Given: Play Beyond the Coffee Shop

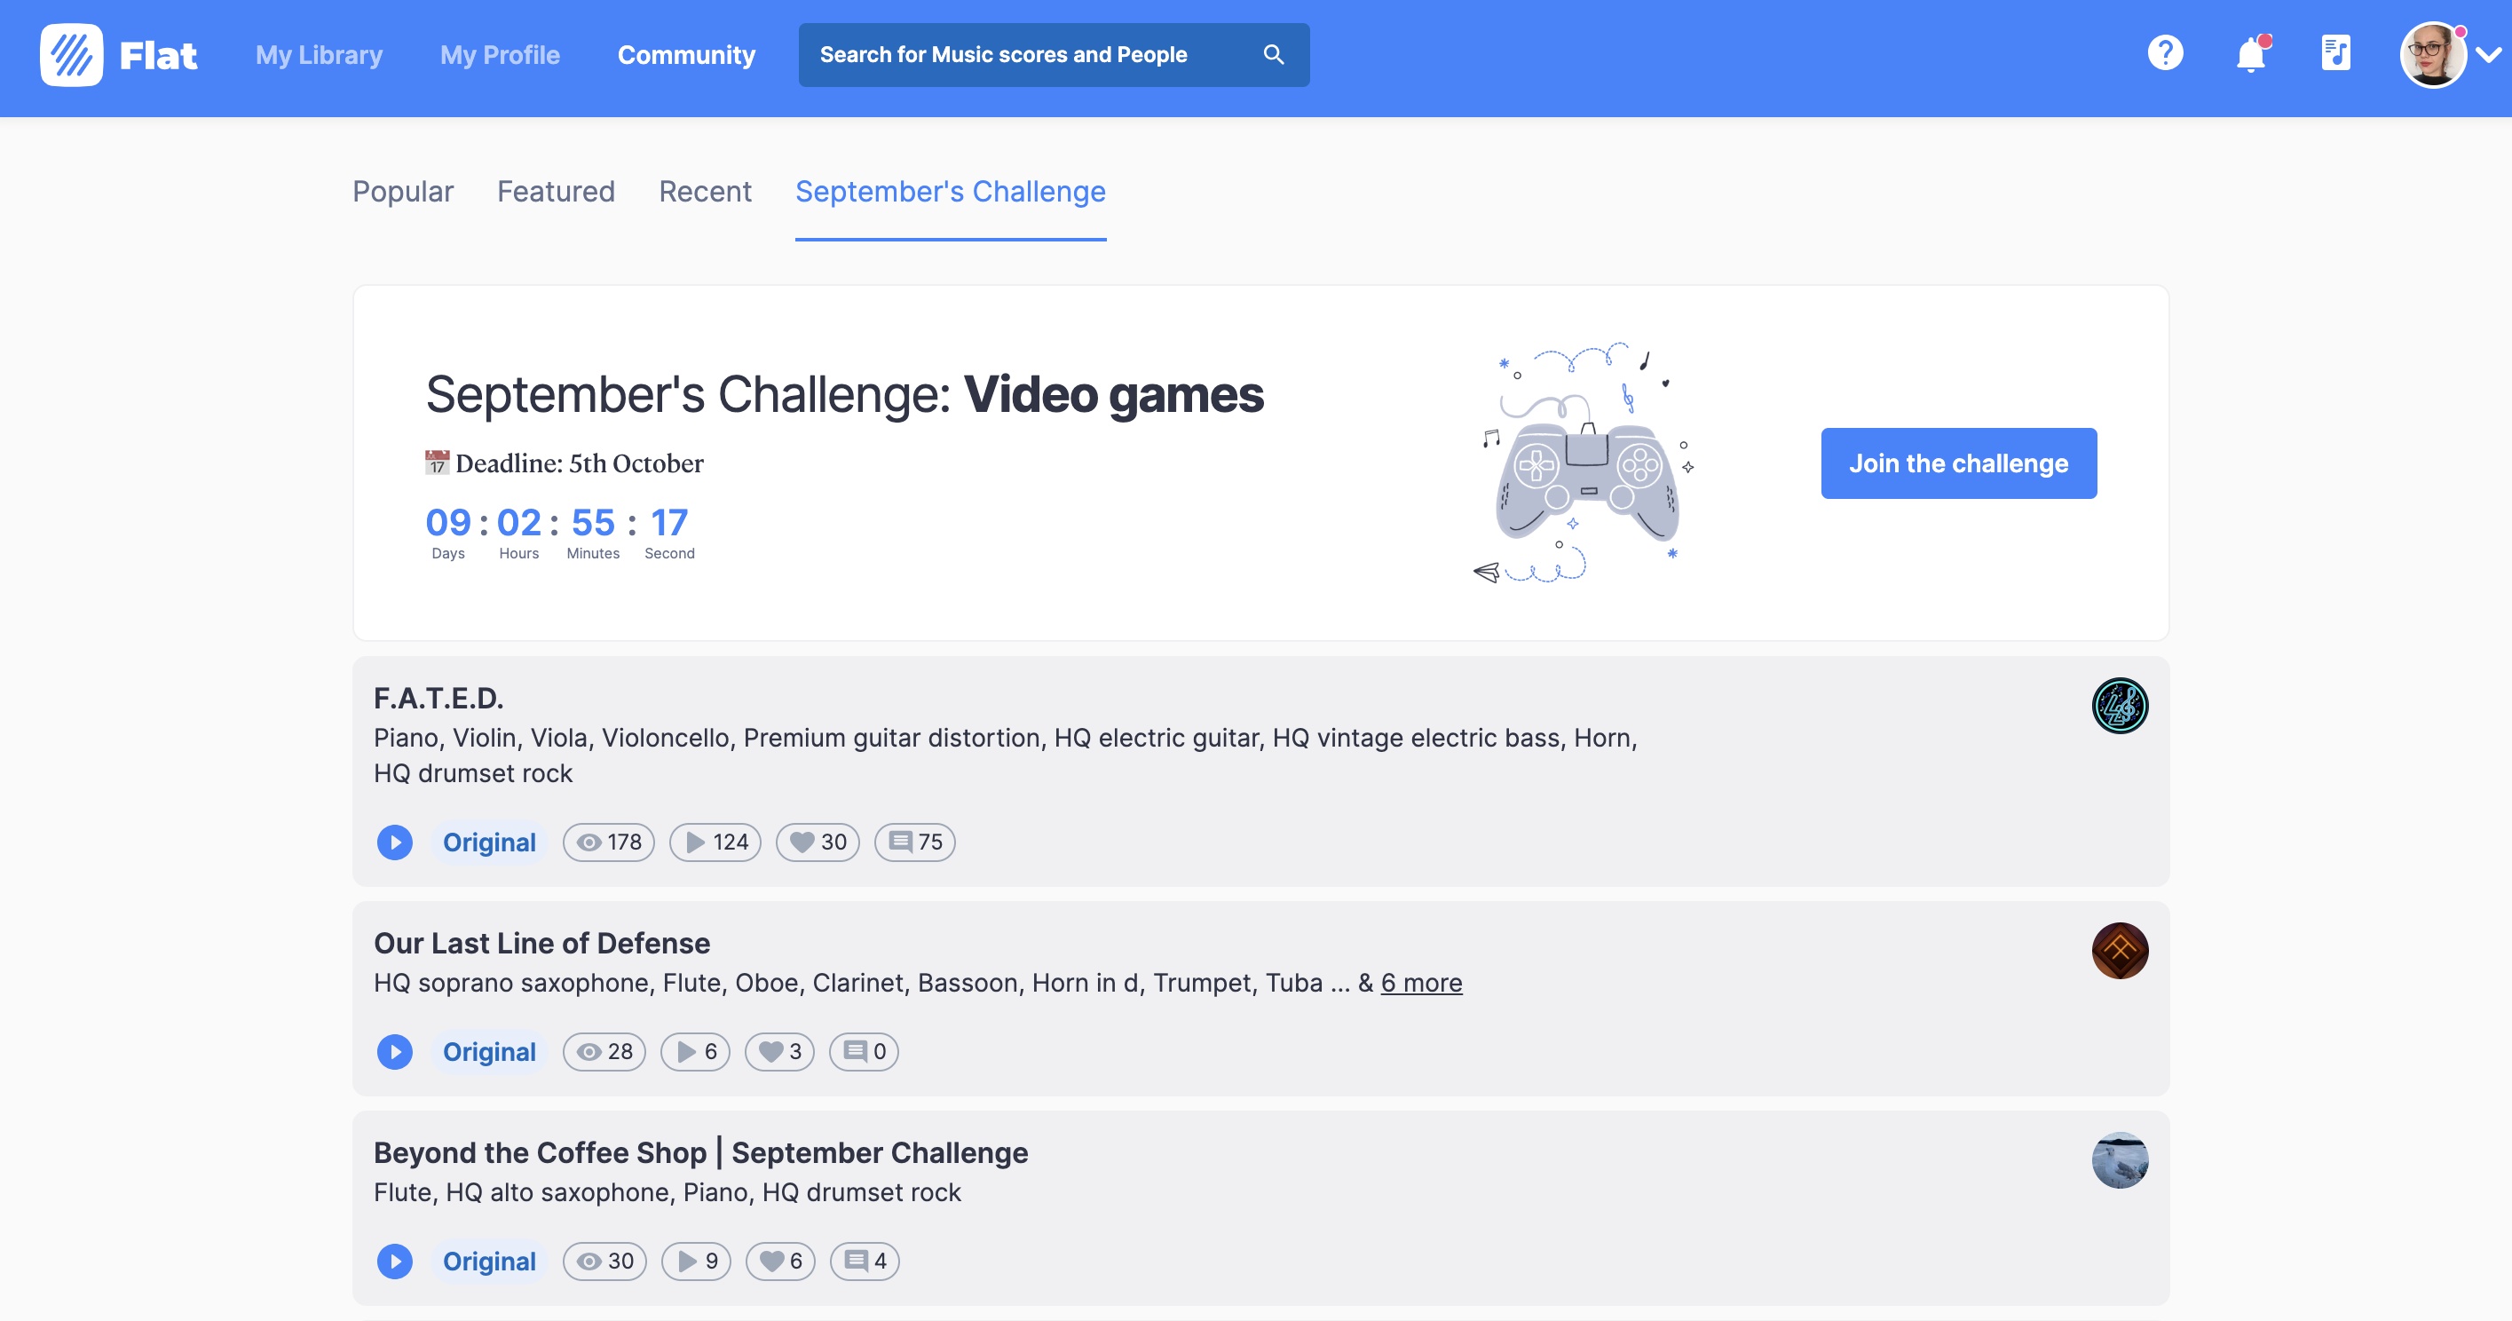Looking at the screenshot, I should click(395, 1261).
